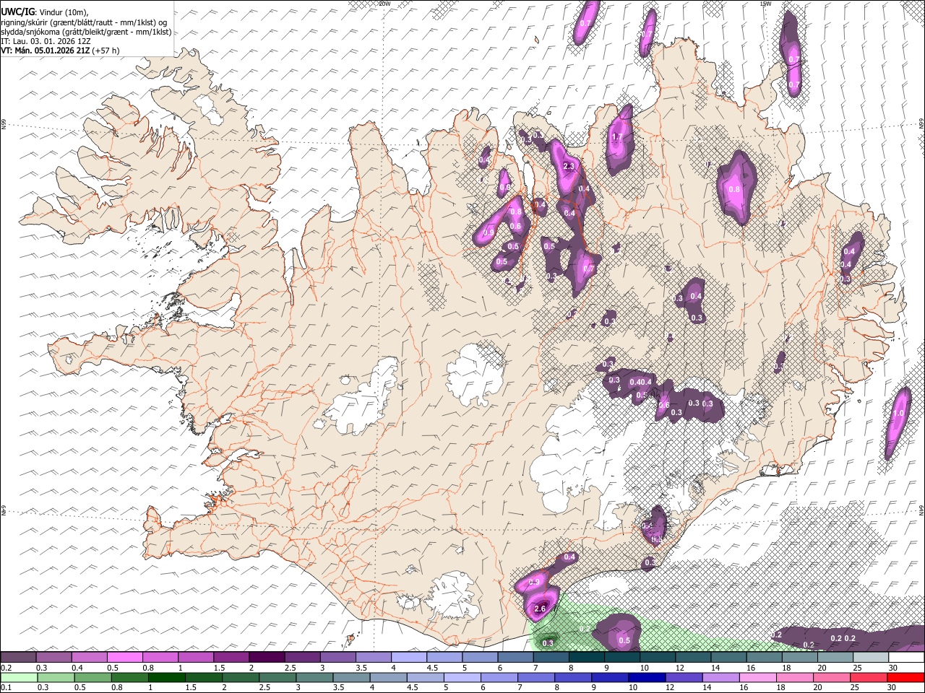Click the 15W longitude label

point(765,4)
